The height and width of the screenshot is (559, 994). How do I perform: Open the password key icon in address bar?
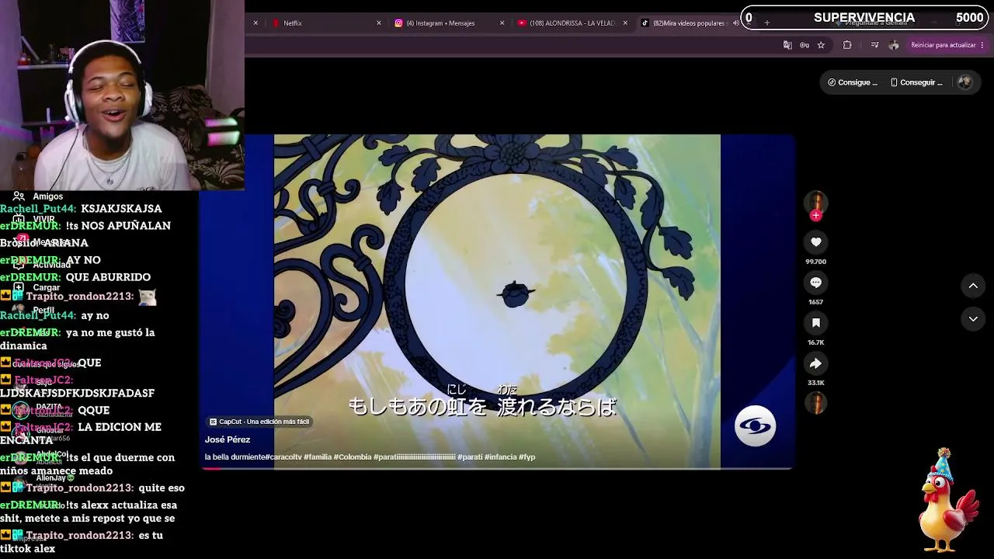coord(805,45)
